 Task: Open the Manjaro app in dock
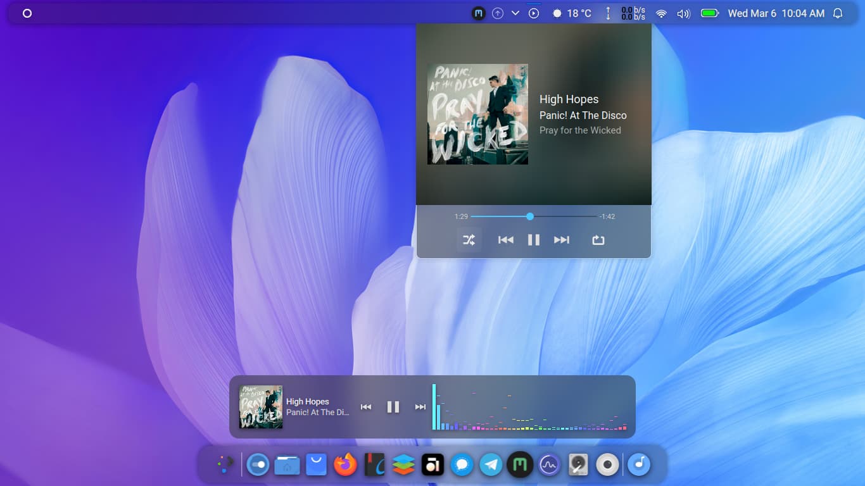click(x=520, y=465)
